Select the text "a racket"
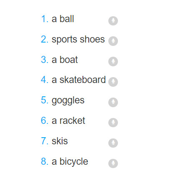185x186 pixels. click(68, 121)
